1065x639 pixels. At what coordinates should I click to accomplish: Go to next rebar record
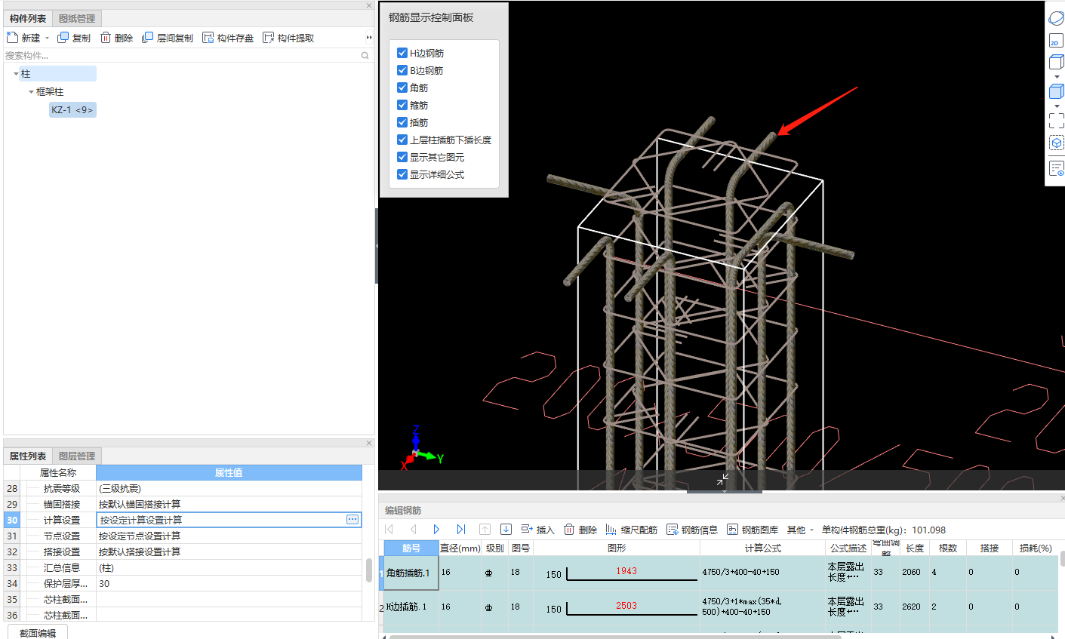click(x=436, y=530)
